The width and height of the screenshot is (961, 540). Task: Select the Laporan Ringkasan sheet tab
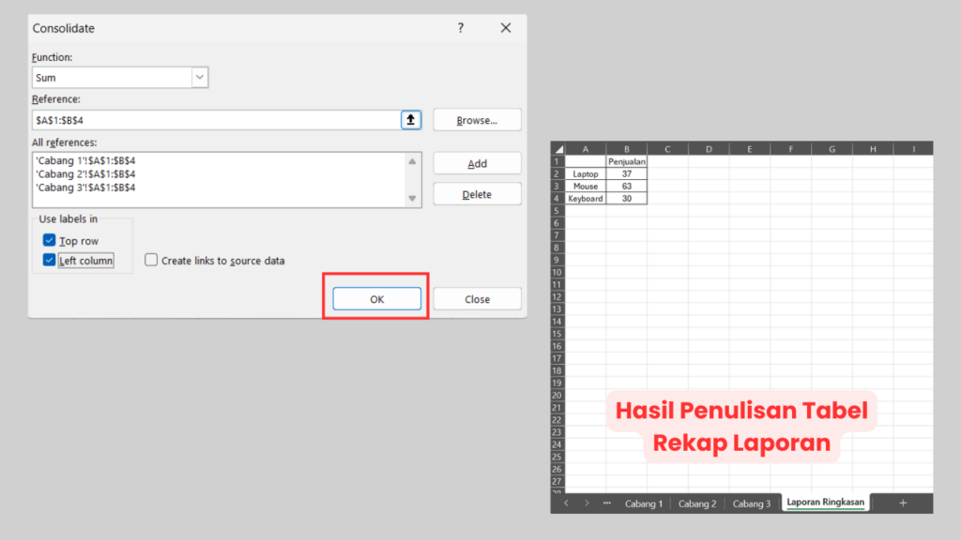(x=825, y=502)
